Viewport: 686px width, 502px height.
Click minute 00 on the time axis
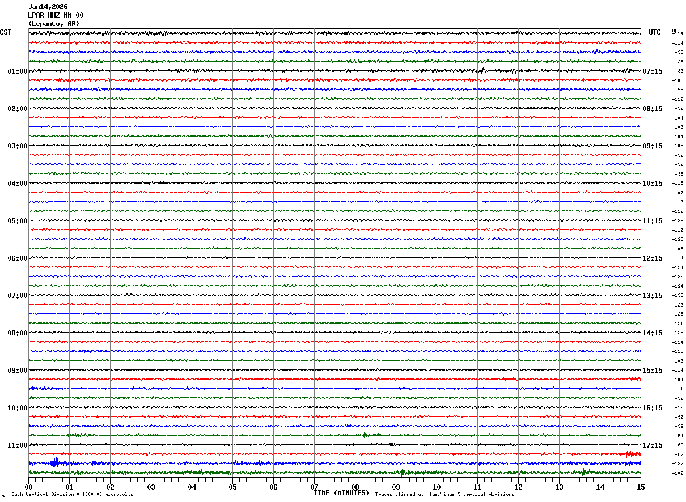pos(28,487)
